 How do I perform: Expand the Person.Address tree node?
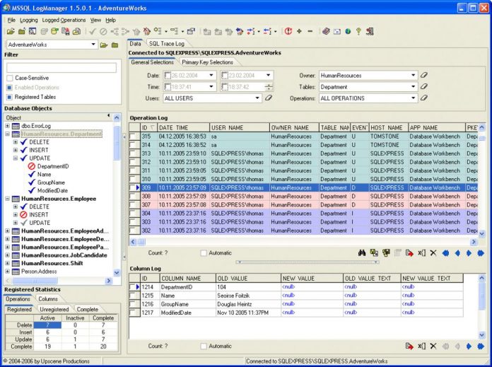tap(7, 272)
